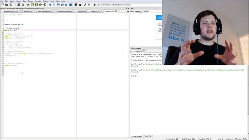Viewport: 249px width, 140px height.
Task: Click the app = tkr.Tk() code line
Action: click(x=11, y=30)
